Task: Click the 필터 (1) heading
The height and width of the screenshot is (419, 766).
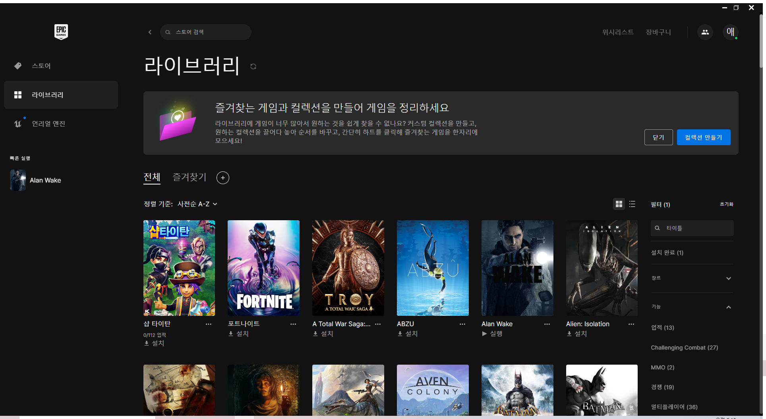Action: point(660,204)
